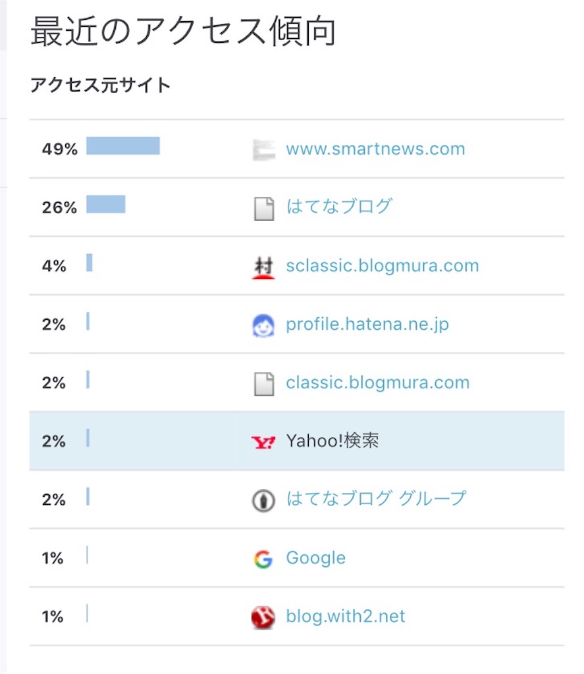Open the Google referrer link
Screen dimensions: 584x674
tap(315, 558)
